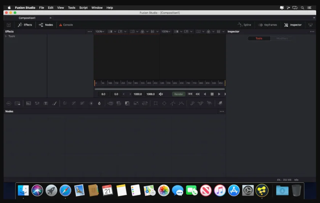Image resolution: width=320 pixels, height=203 pixels.
Task: Toggle the single viewer display icon
Action: (x=310, y=25)
